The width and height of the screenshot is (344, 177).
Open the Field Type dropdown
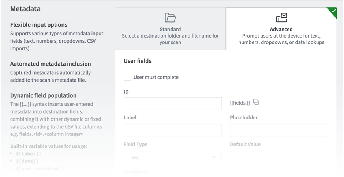[x=173, y=157]
